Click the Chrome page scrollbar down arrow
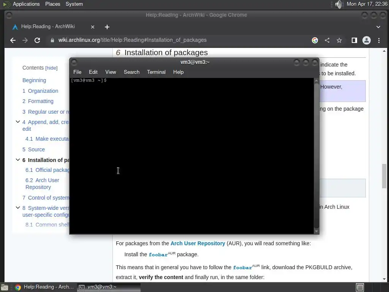 point(384,279)
